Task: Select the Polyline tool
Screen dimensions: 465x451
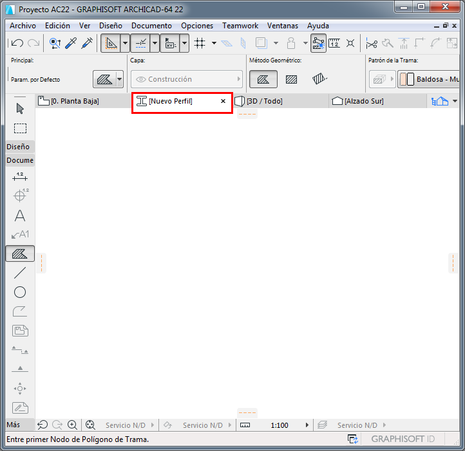Action: point(20,311)
